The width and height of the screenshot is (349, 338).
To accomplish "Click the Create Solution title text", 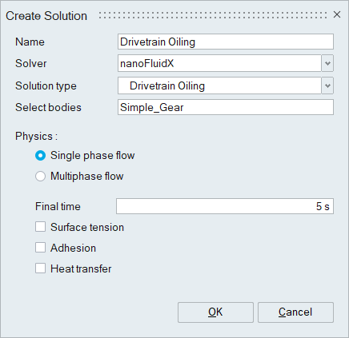I will (46, 16).
